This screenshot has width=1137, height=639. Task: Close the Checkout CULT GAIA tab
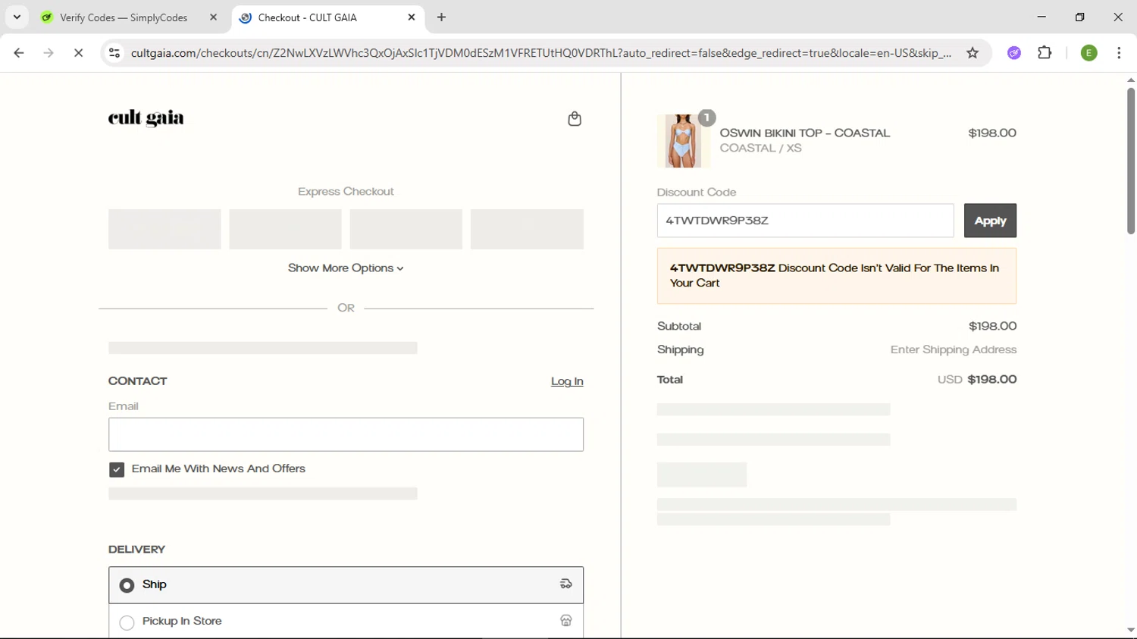[x=412, y=17]
